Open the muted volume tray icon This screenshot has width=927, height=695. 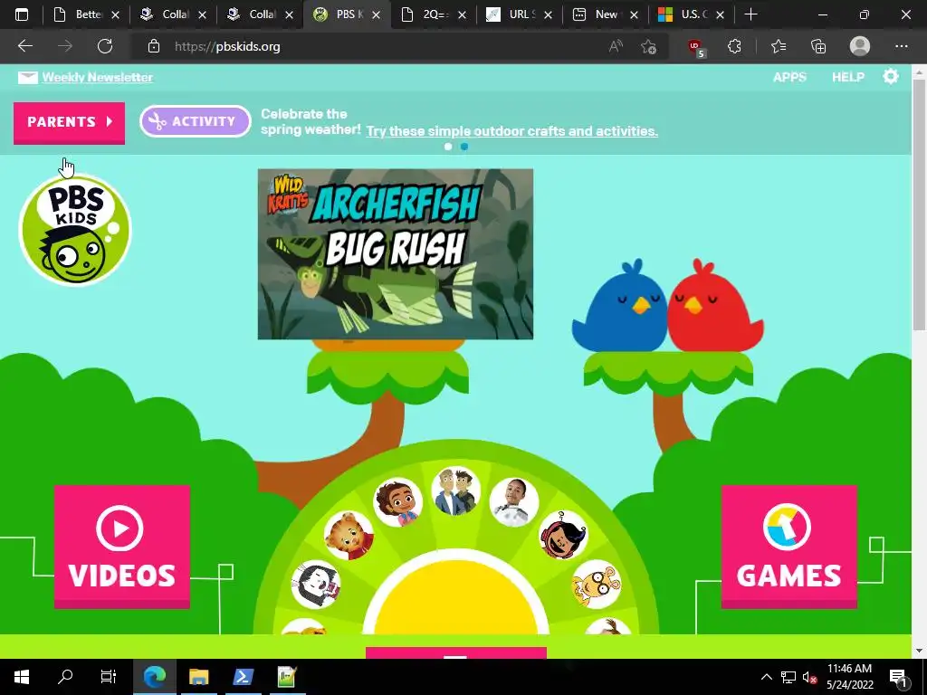pos(809,677)
